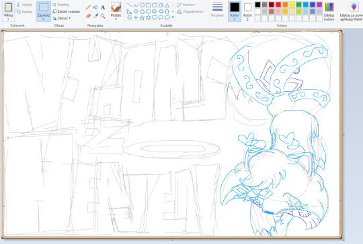Image resolution: width=363 pixels, height=244 pixels.
Task: Choose the five-point star shape
Action: (142, 17)
